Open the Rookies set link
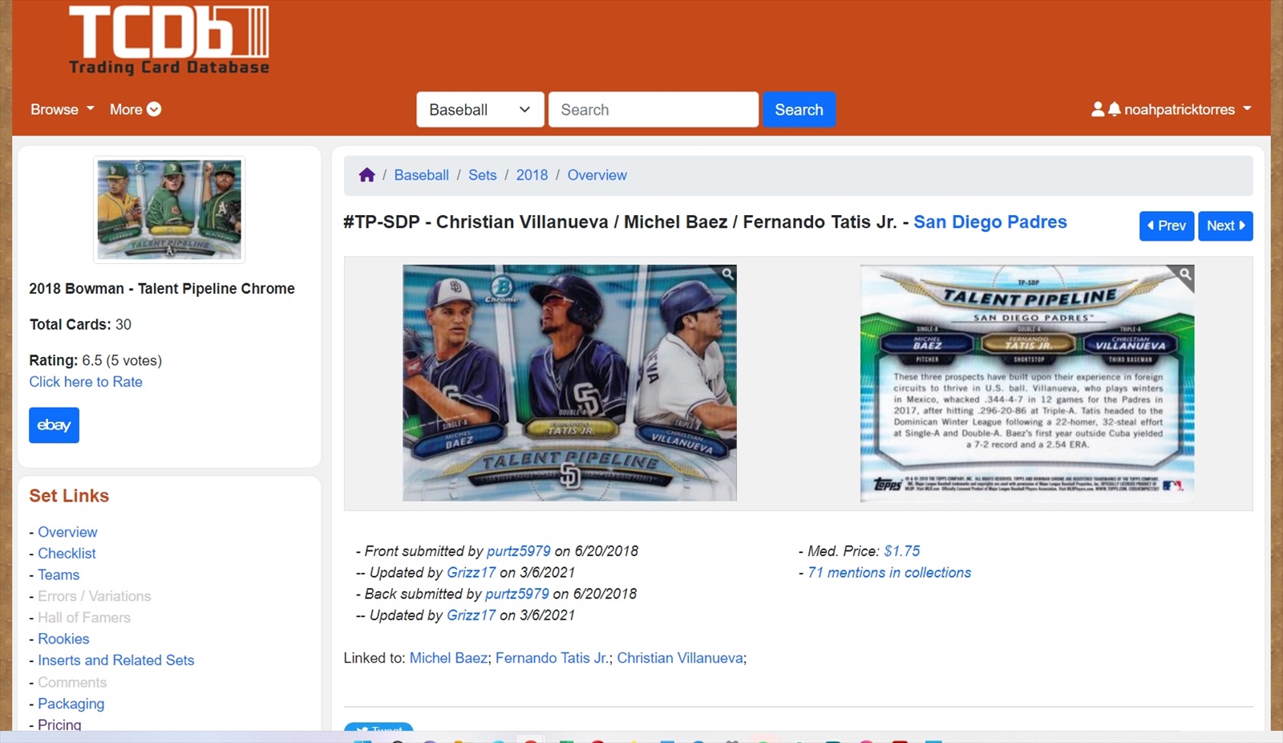Screen dimensions: 1283x743 point(63,639)
